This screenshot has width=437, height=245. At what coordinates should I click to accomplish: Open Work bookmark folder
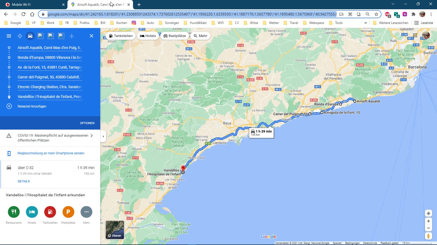tap(48, 23)
